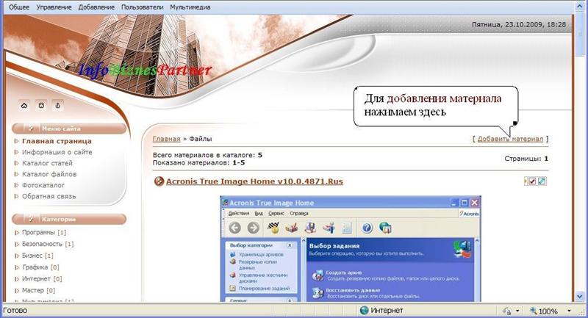Select the Графика [0] category

coord(40,267)
